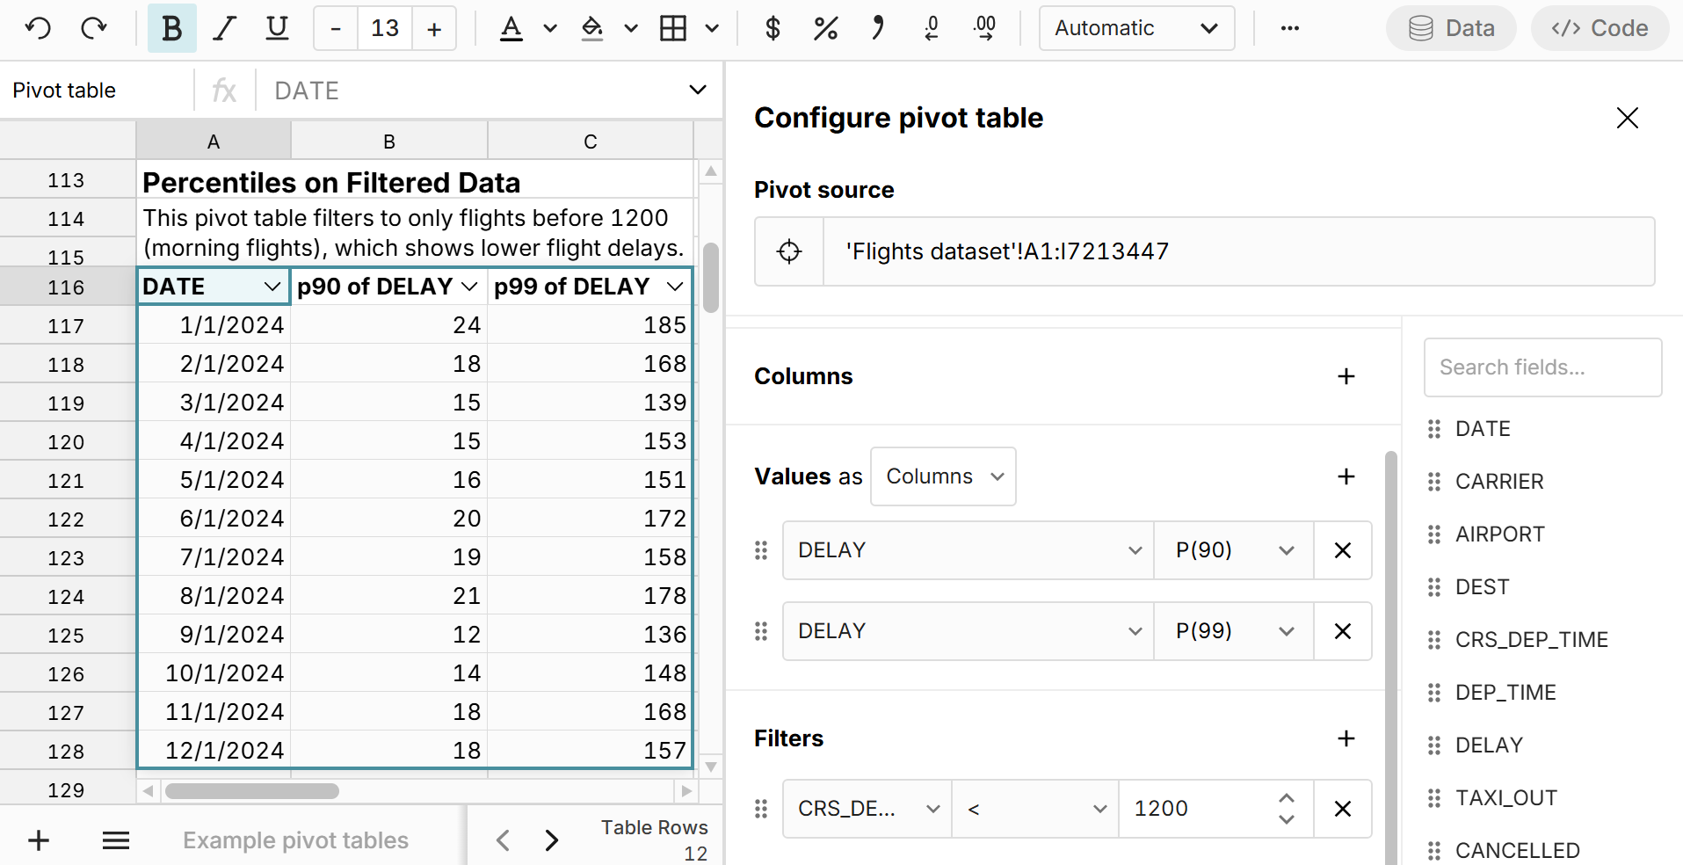The image size is (1683, 865).
Task: Remove the CRS_DEP_TIME filter
Action: (1342, 809)
